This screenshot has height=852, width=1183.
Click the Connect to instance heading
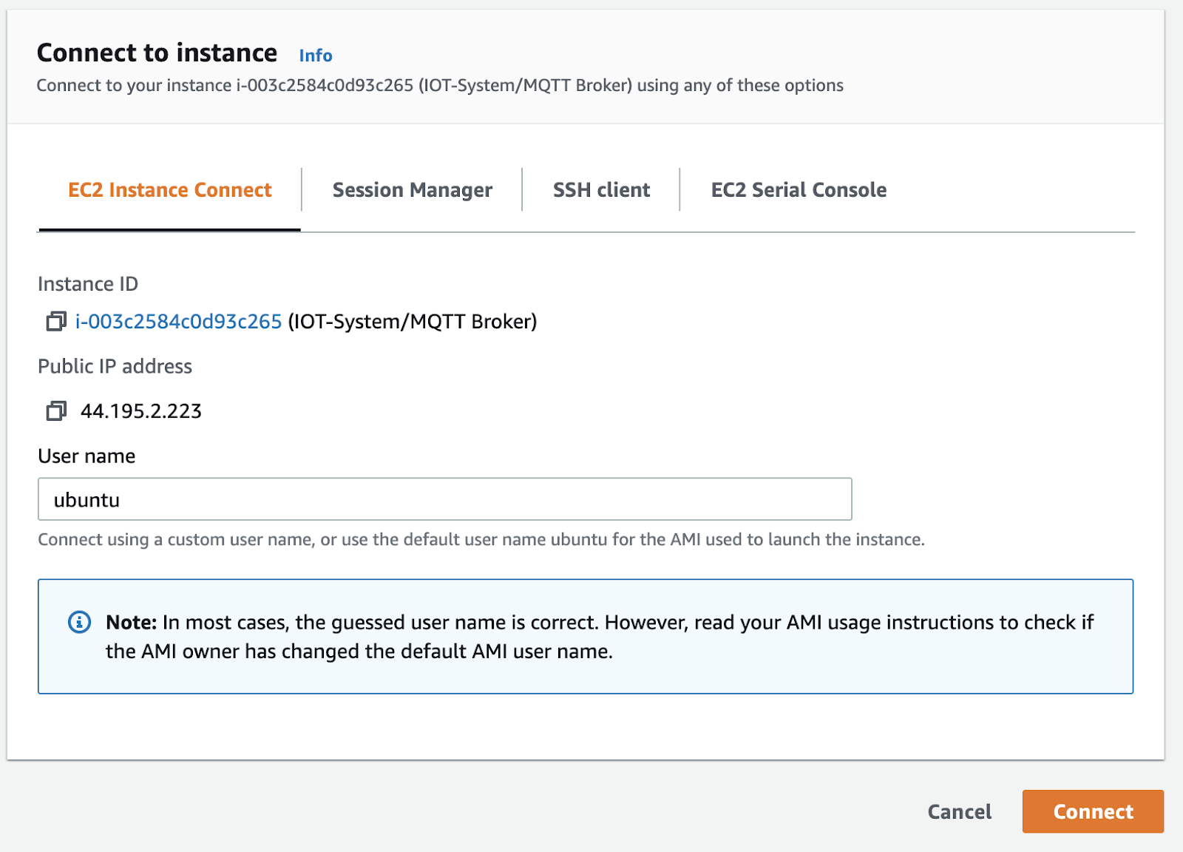pos(157,53)
